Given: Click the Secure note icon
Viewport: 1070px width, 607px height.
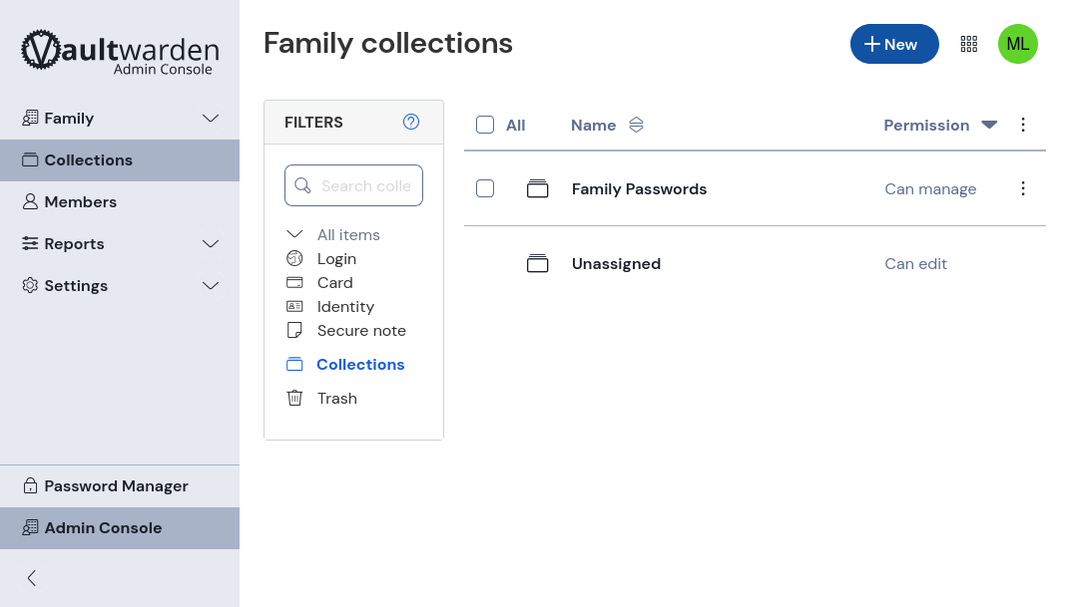Looking at the screenshot, I should pos(294,330).
